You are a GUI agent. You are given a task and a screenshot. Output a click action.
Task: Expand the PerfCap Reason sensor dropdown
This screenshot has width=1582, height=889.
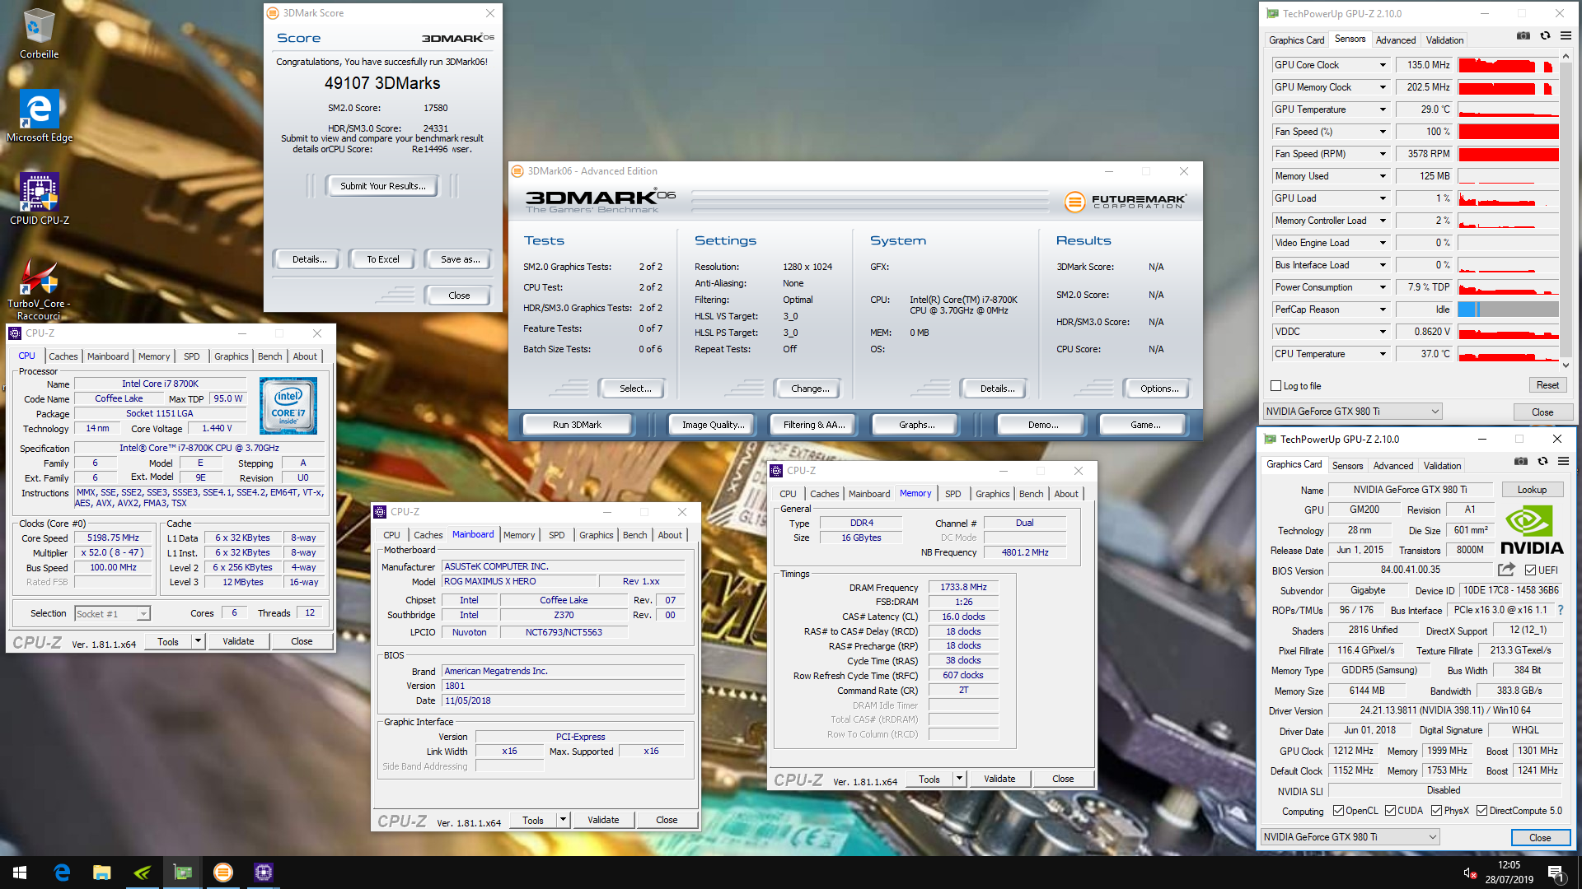click(1383, 310)
